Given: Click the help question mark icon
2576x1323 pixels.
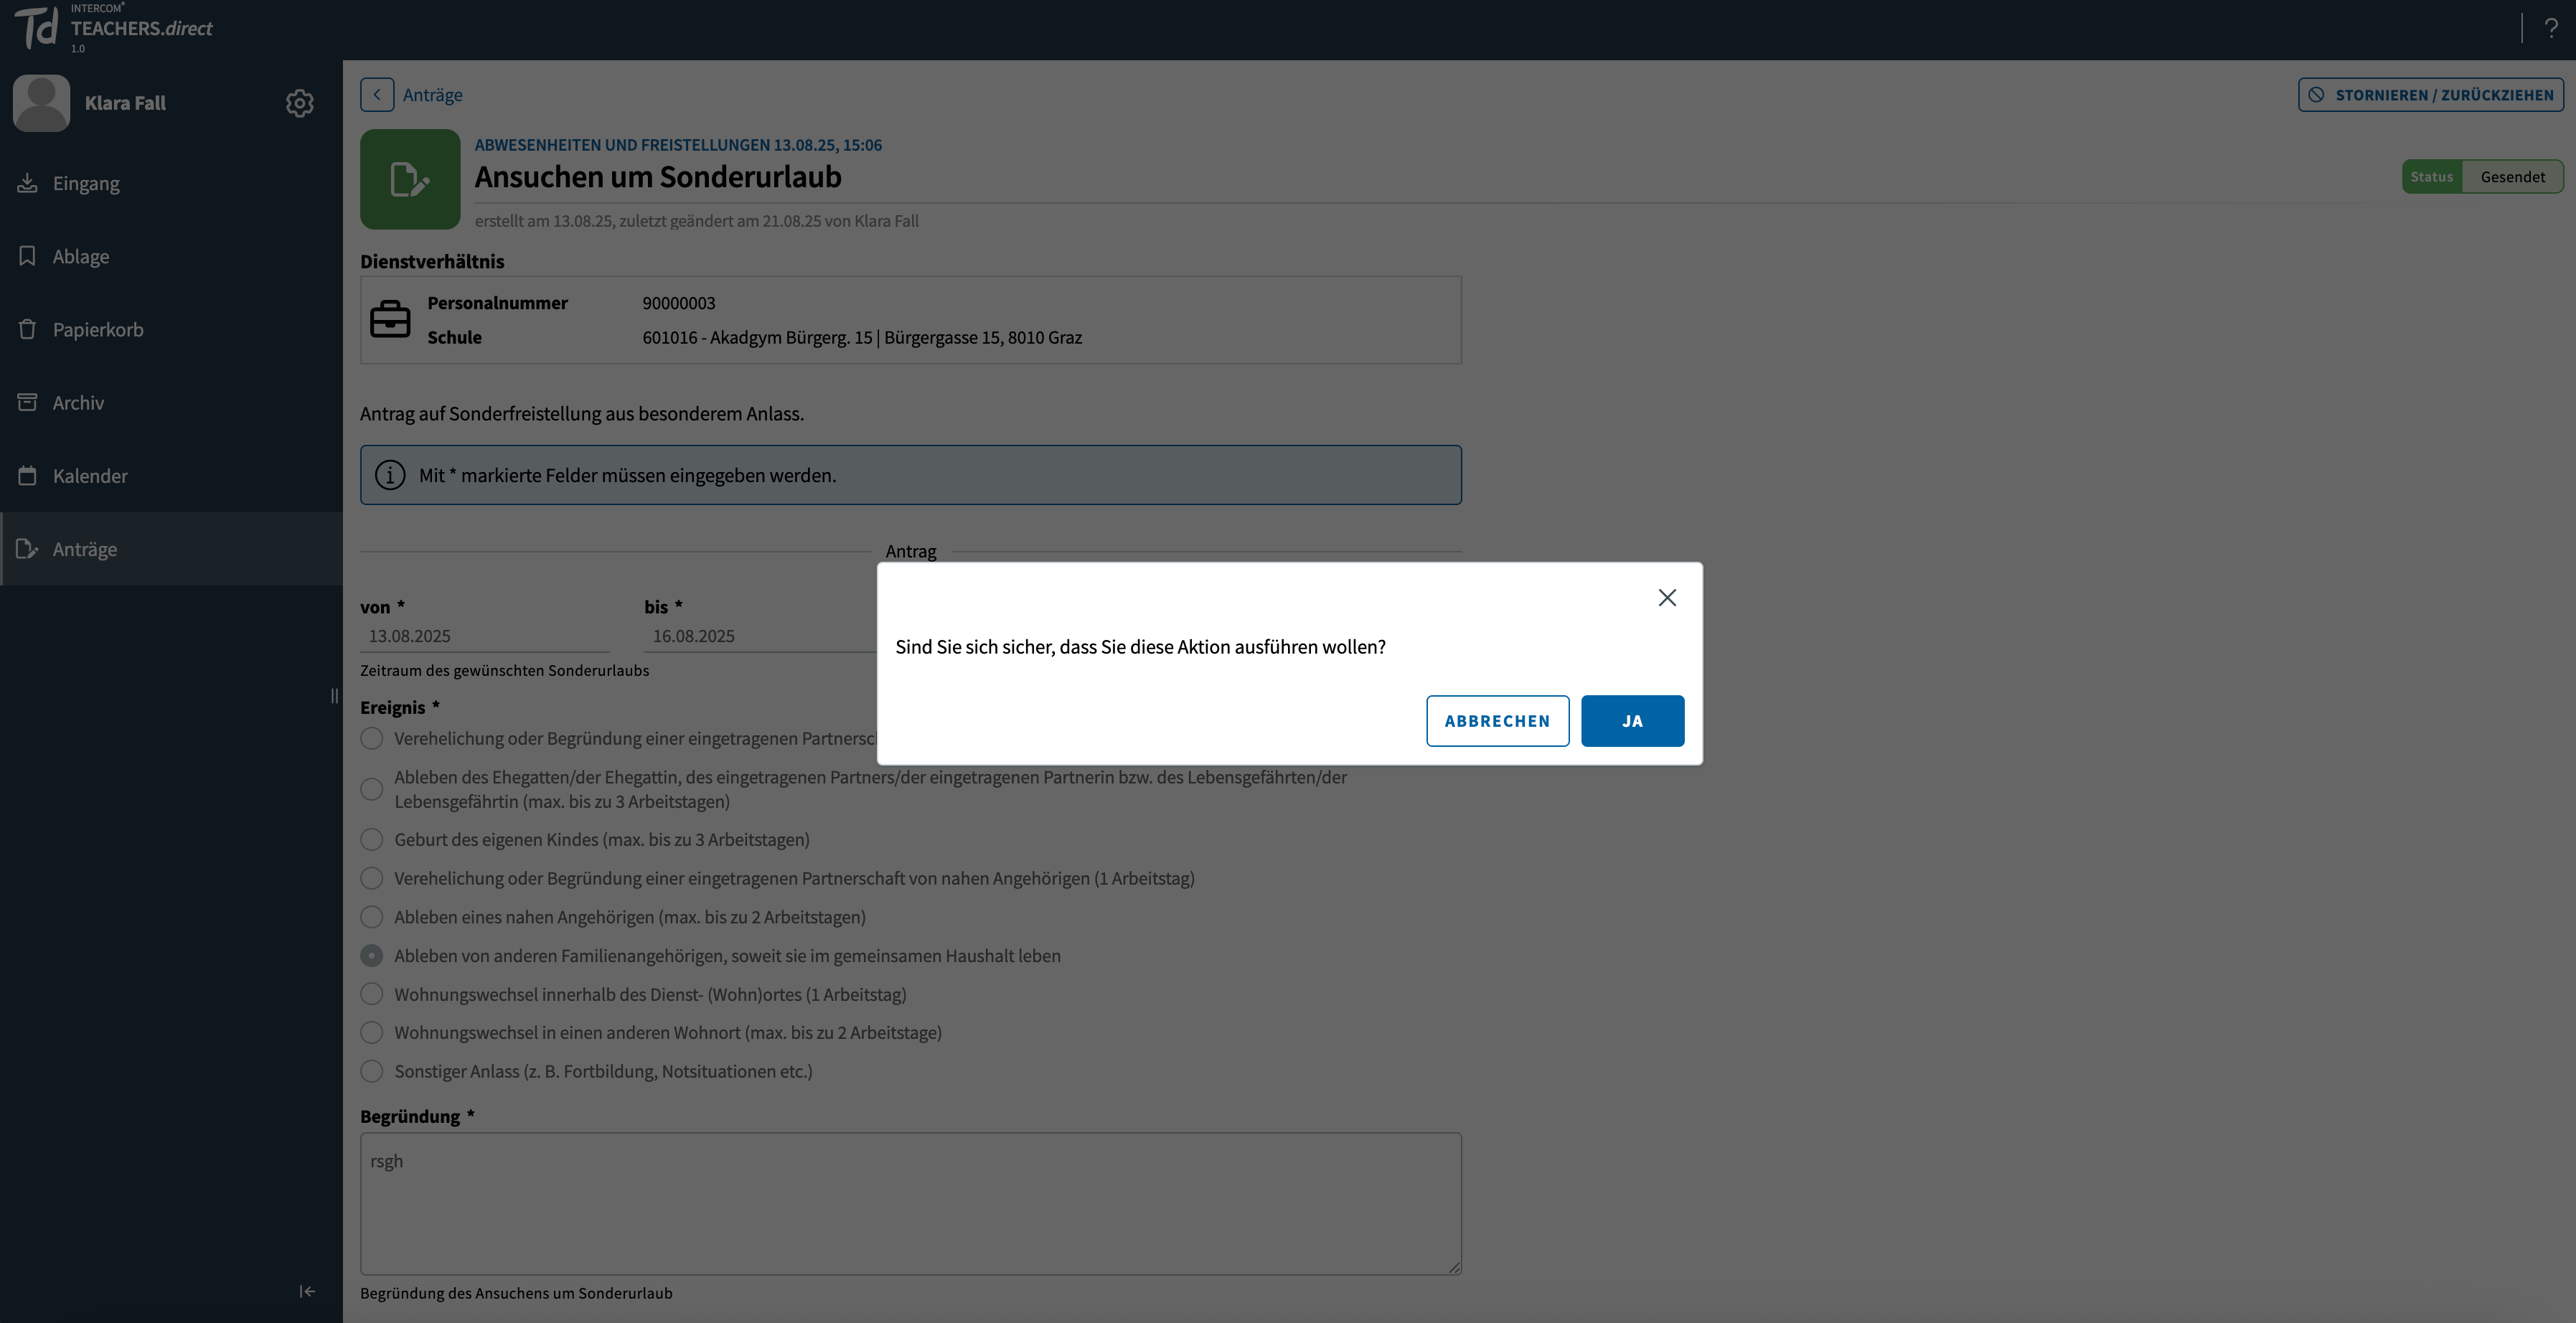Looking at the screenshot, I should pos(2551,29).
